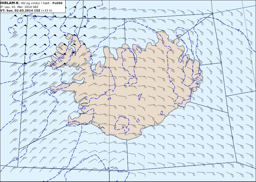The image size is (256, 182).
Task: Click the 'Hiti og vindur í hæð' description
Action: coord(35,3)
